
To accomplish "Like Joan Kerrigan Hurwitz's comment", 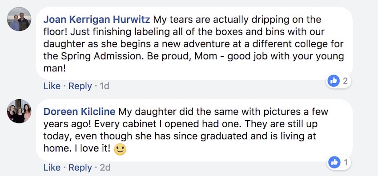I will 52,86.
